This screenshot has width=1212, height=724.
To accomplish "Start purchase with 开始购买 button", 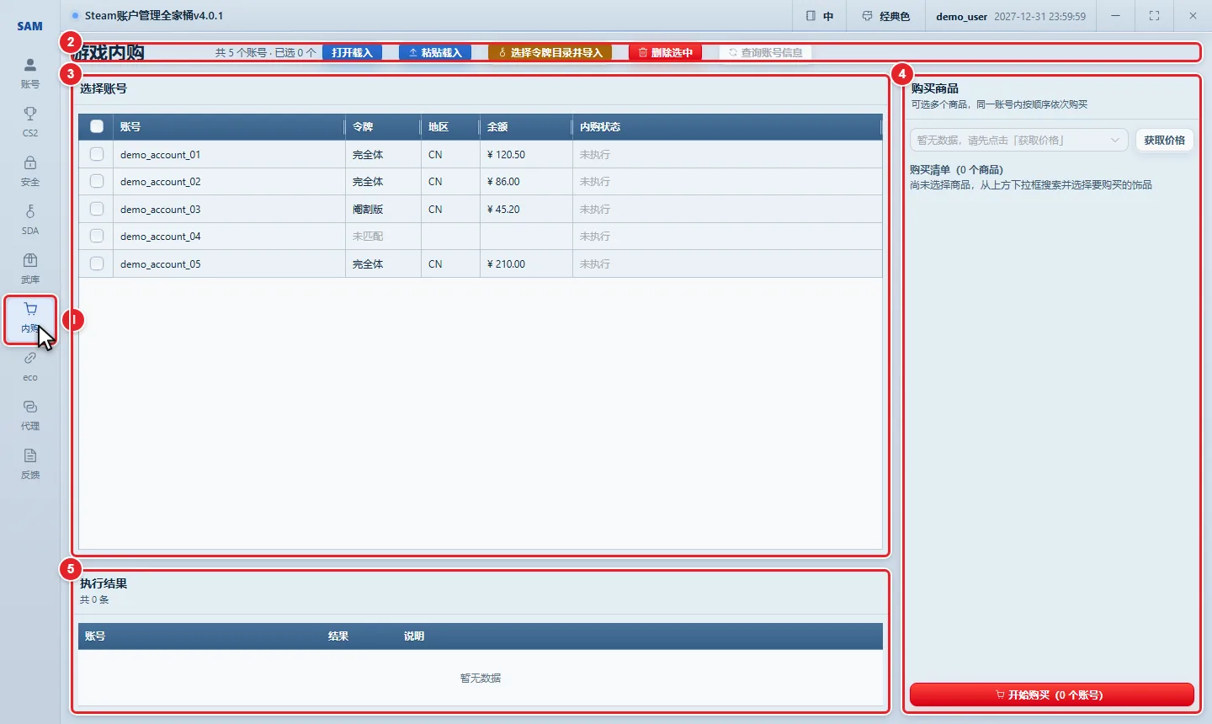I will pos(1051,695).
